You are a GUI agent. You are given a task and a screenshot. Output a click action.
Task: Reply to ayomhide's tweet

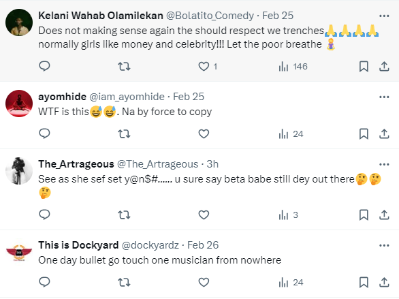(x=44, y=134)
